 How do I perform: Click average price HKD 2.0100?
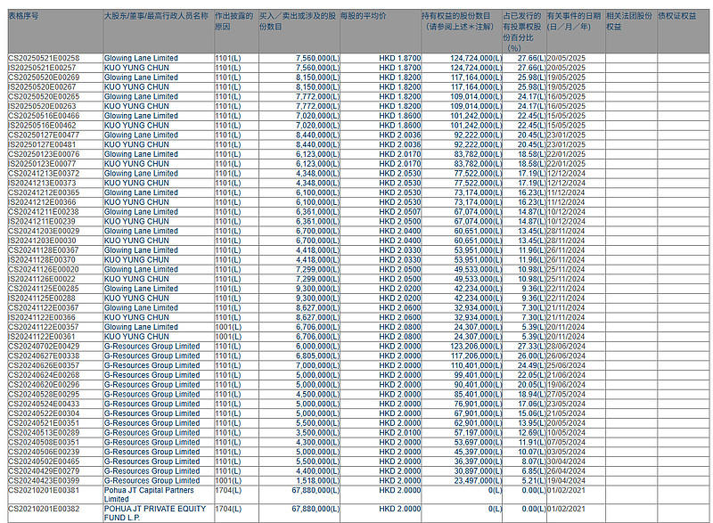(x=400, y=433)
